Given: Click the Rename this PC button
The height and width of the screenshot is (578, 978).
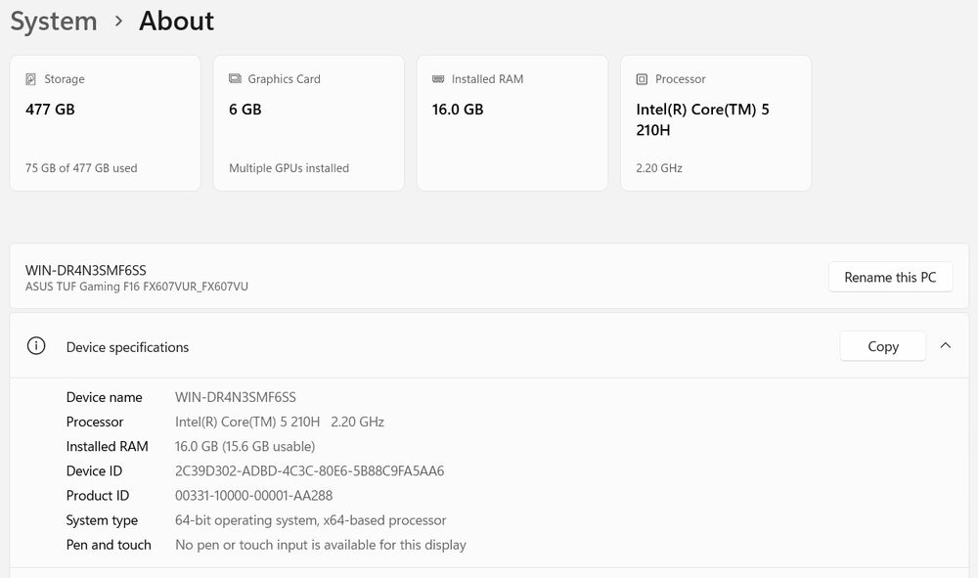Looking at the screenshot, I should (x=890, y=277).
